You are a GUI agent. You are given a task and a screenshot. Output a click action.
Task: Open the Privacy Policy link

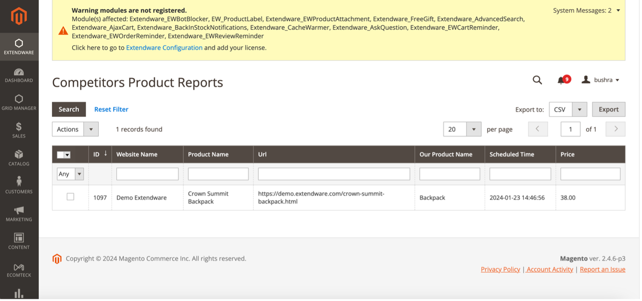point(501,270)
